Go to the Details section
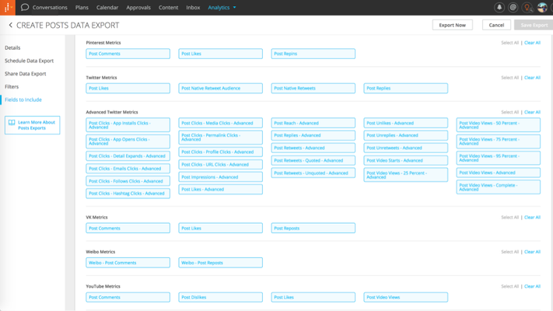This screenshot has height=311, width=553. tap(12, 47)
